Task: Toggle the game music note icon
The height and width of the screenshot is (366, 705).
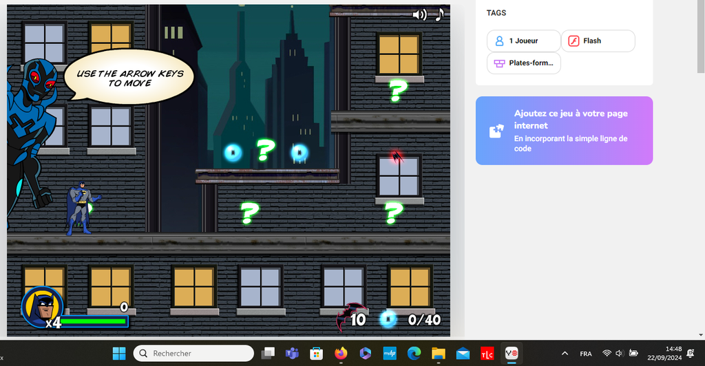Action: point(439,14)
